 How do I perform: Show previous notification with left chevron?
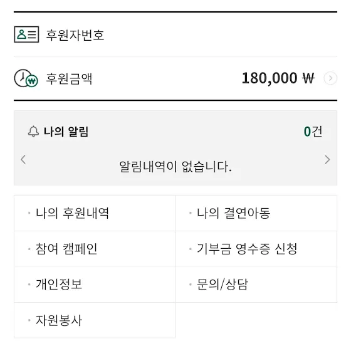pyautogui.click(x=23, y=159)
